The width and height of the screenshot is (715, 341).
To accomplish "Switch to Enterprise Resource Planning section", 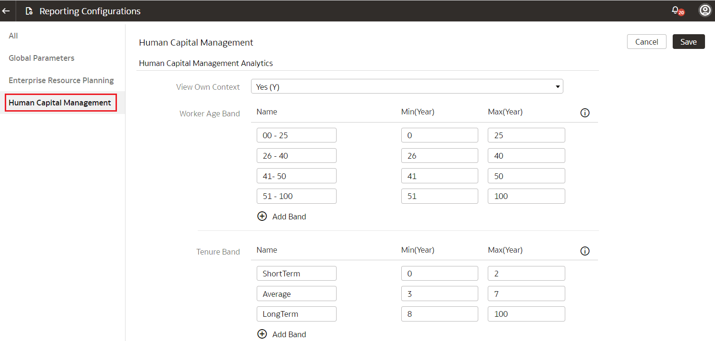I will [x=61, y=80].
